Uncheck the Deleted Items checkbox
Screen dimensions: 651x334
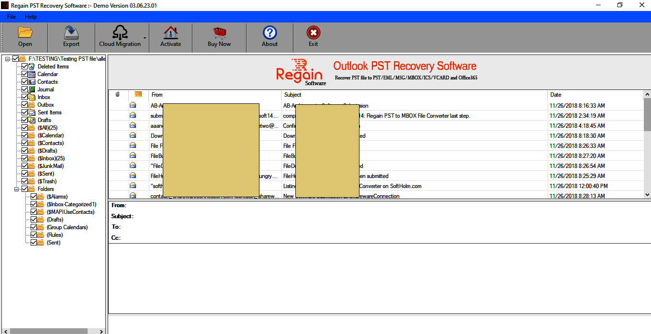click(x=25, y=67)
